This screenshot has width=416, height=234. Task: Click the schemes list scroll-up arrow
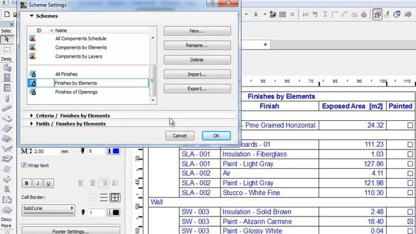pos(153,38)
